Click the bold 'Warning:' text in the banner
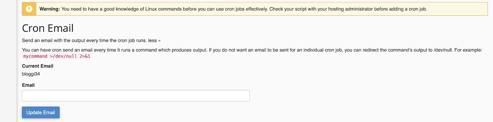Screen dimensions: 493x122 pos(50,9)
